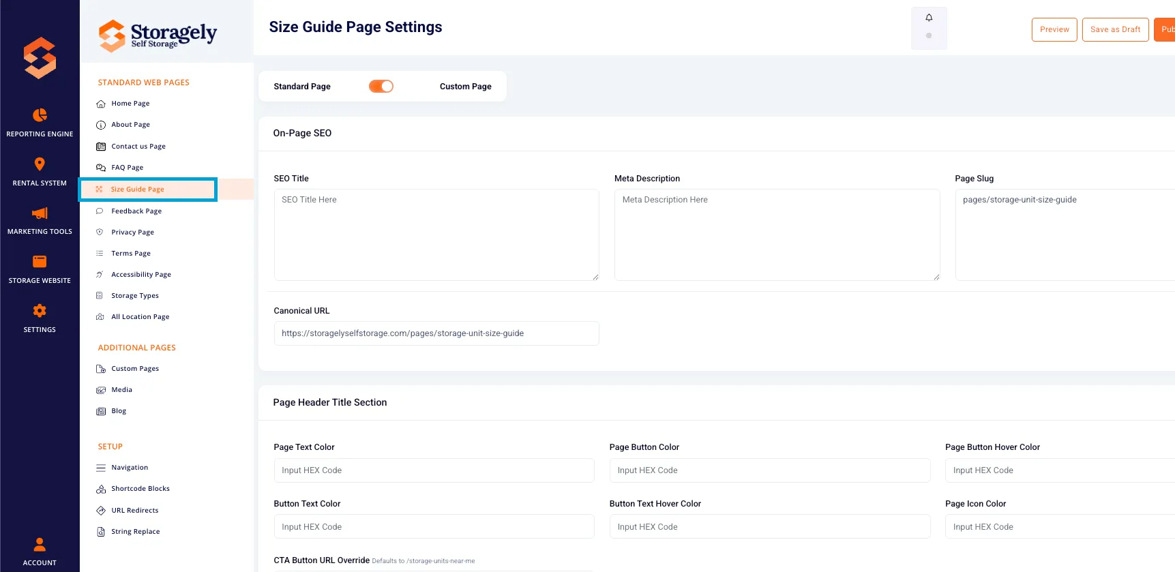This screenshot has height=572, width=1175.
Task: Click Button Text Color HEX input
Action: pyautogui.click(x=434, y=527)
